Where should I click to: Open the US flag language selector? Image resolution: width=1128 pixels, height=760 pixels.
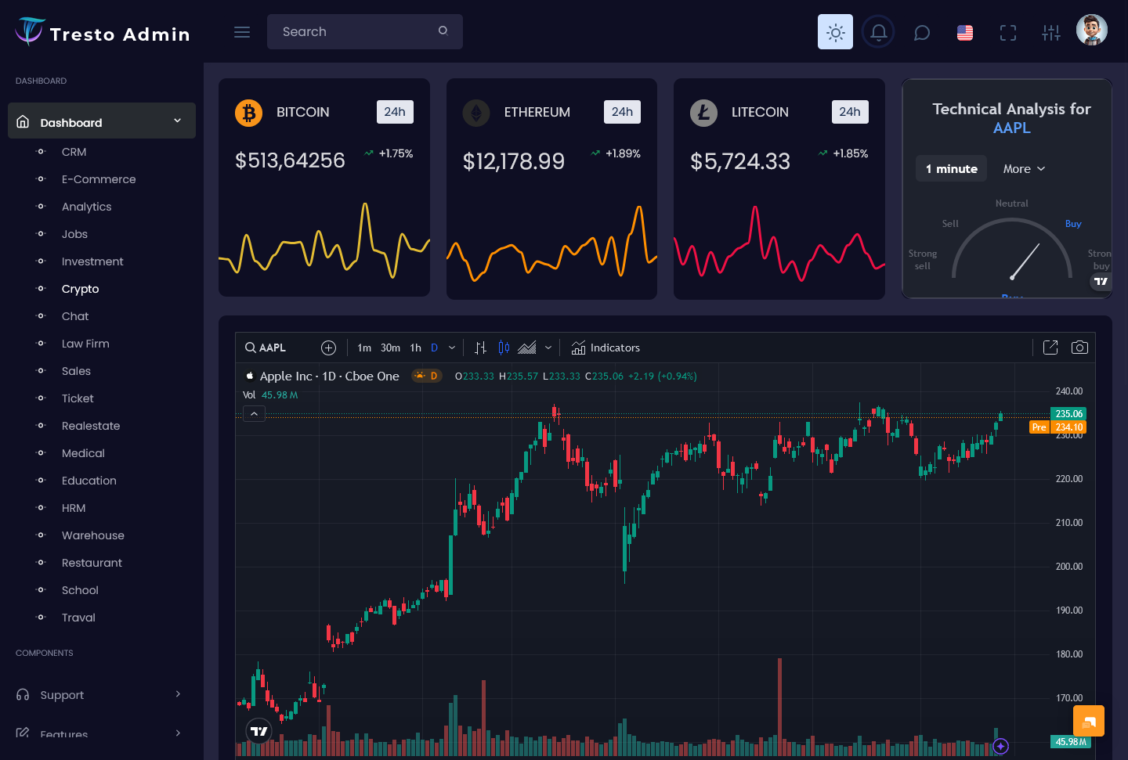[x=965, y=33]
